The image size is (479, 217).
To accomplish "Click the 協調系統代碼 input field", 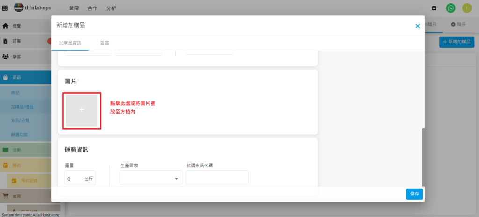I will click(x=217, y=178).
